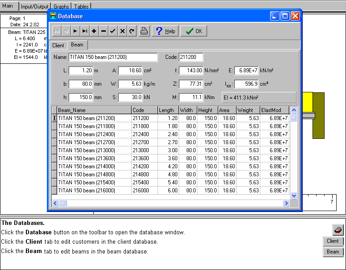Cancel edit with X button
Screen dimensions: 346x270
(x=122, y=31)
